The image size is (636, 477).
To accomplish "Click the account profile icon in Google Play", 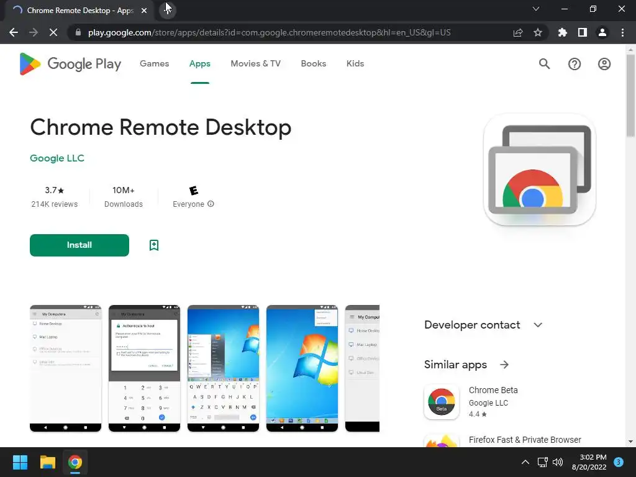I will [604, 64].
